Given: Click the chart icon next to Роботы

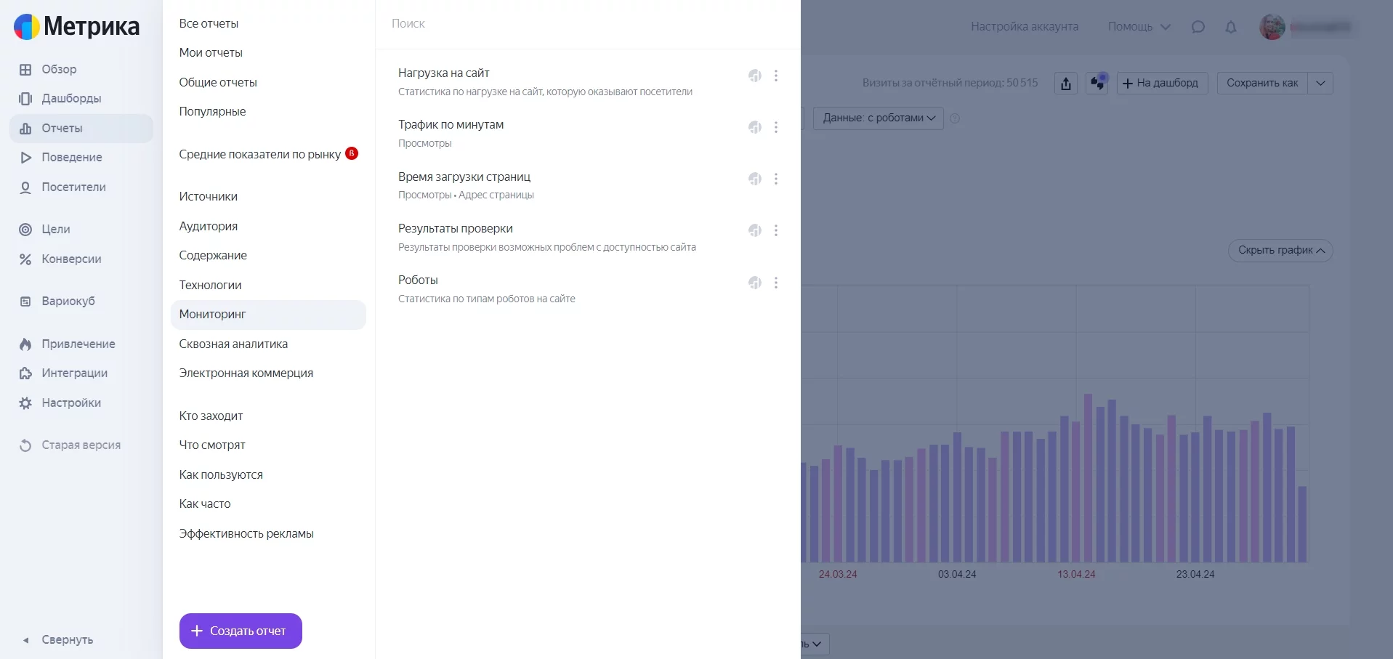Looking at the screenshot, I should click(x=755, y=283).
